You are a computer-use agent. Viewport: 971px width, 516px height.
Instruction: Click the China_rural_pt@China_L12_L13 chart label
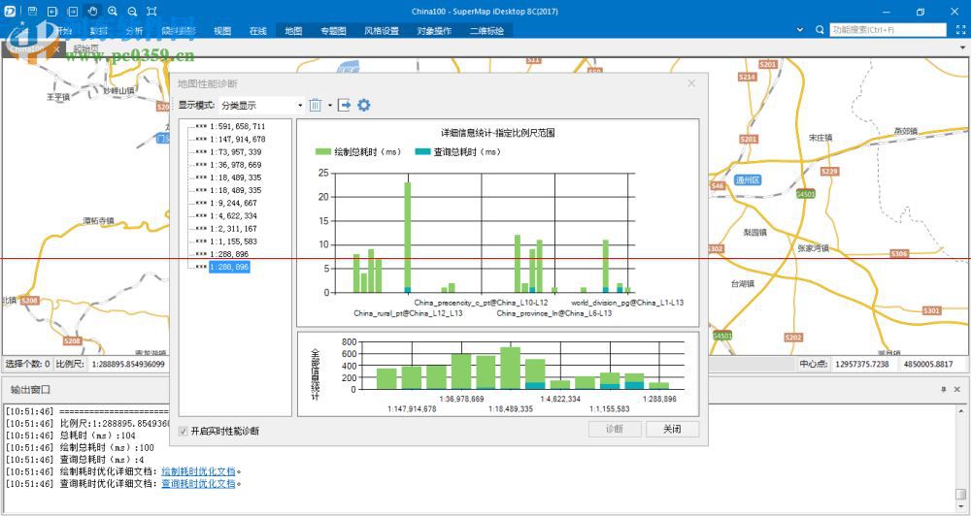pos(408,313)
